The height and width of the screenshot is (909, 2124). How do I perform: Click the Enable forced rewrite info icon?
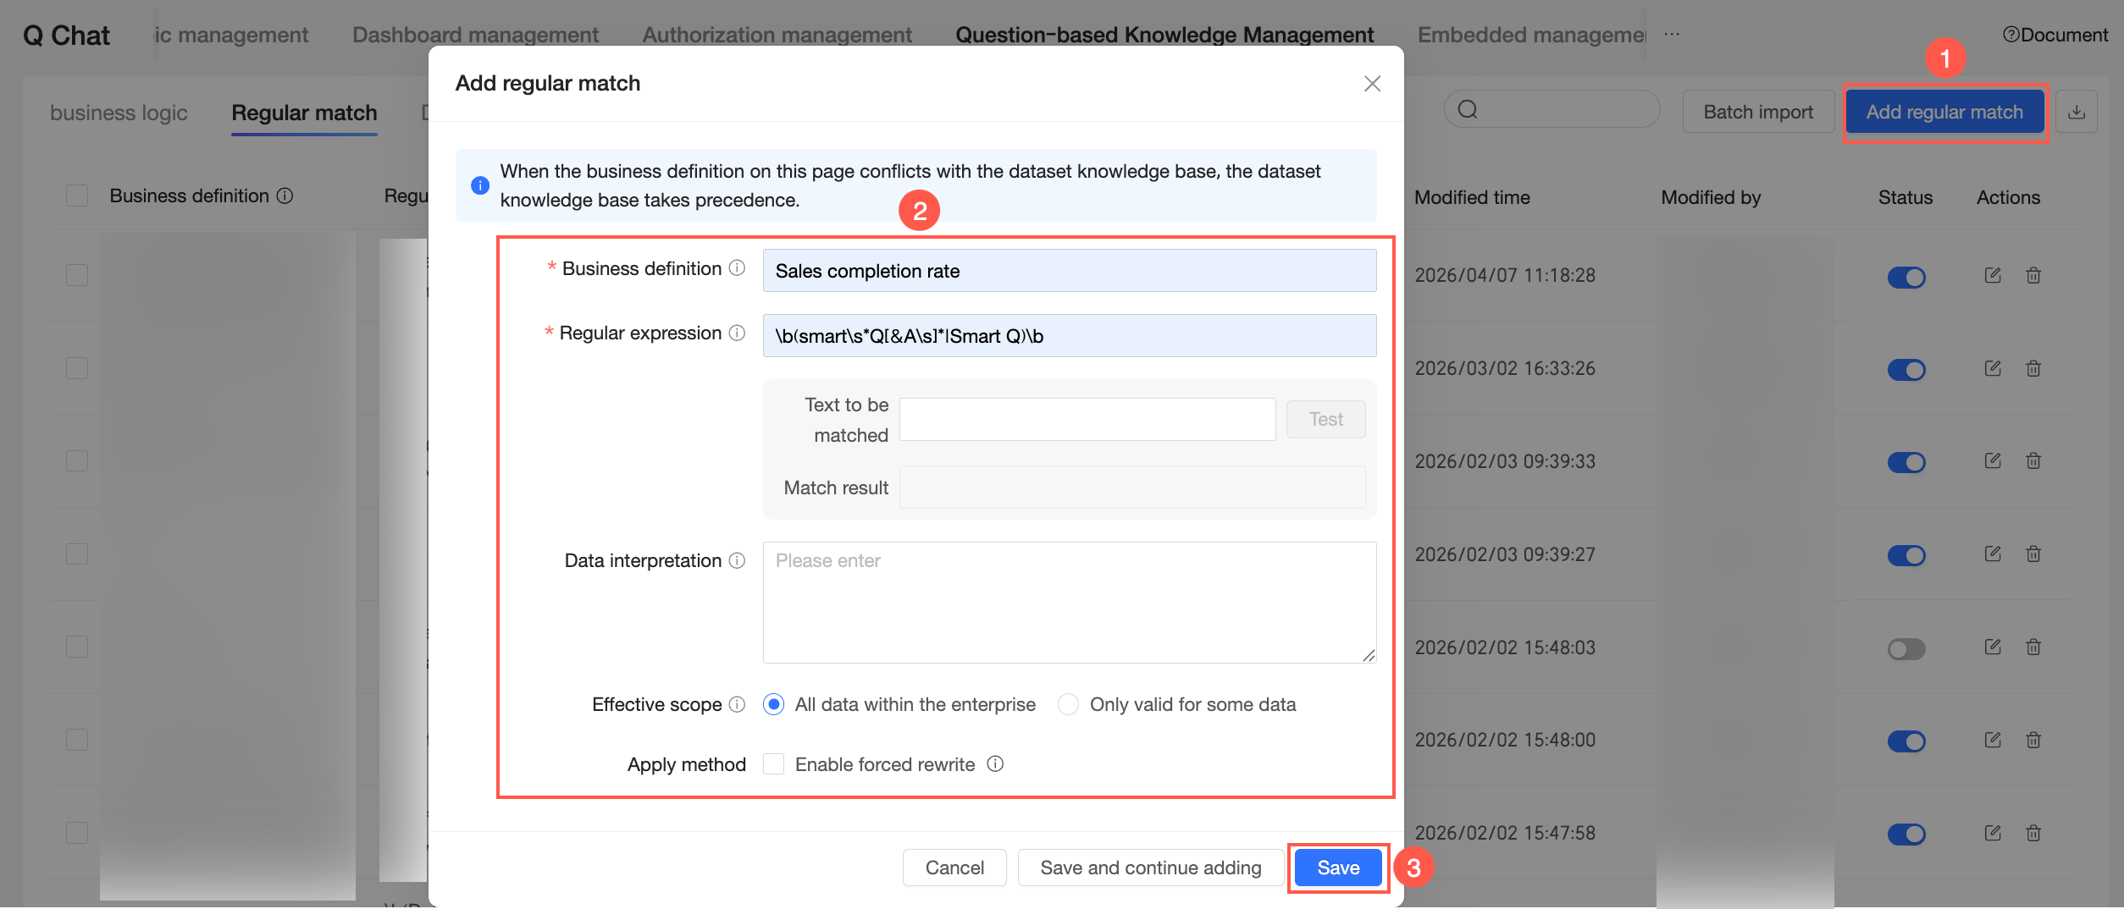tap(995, 764)
